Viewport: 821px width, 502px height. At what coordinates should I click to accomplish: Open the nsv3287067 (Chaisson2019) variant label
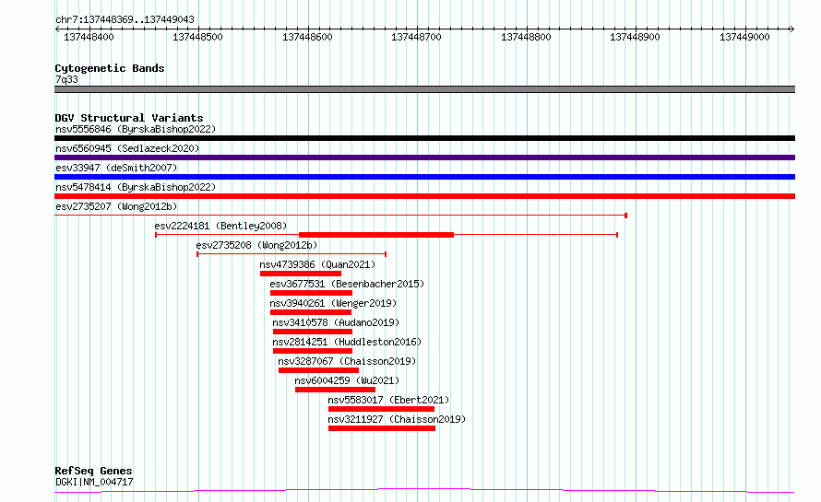click(347, 361)
